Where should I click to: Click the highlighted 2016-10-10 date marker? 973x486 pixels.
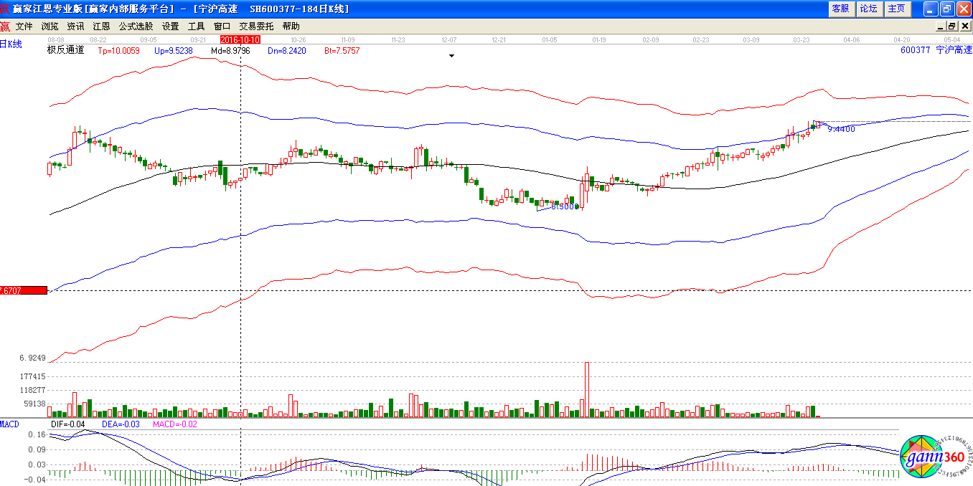pyautogui.click(x=240, y=39)
